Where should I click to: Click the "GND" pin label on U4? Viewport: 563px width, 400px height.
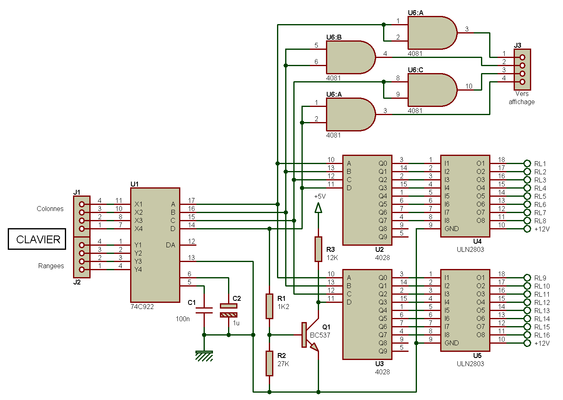point(452,229)
